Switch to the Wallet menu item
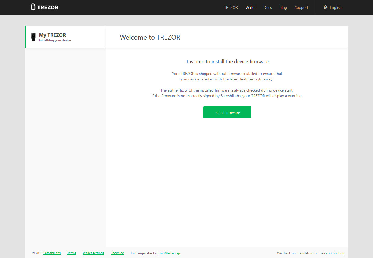The width and height of the screenshot is (373, 258). point(251,7)
